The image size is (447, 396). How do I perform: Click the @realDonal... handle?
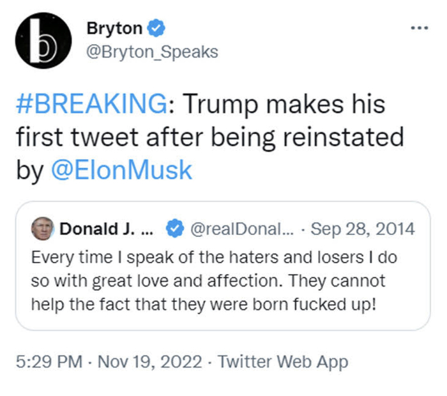click(235, 228)
